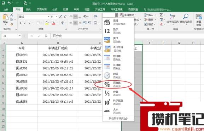Click the enter checkmark in the formula bar
This screenshot has width=204, height=131.
39,36
